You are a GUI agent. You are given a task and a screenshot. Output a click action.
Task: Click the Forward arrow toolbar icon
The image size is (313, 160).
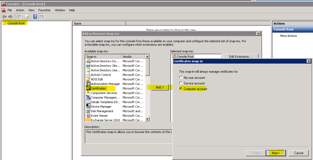point(10,17)
